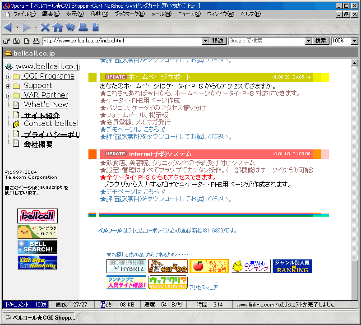This screenshot has width=361, height=325.
Task: Select the ベルコール★CGI Shopp... page tab
Action: [x=39, y=318]
